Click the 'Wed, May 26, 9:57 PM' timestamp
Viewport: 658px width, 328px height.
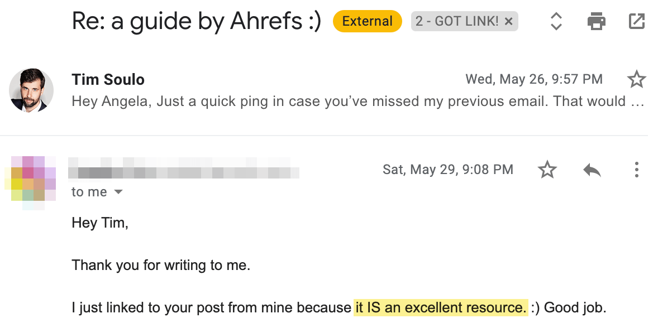click(534, 80)
